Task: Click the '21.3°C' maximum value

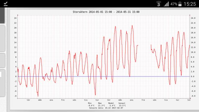Action: pos(101,105)
